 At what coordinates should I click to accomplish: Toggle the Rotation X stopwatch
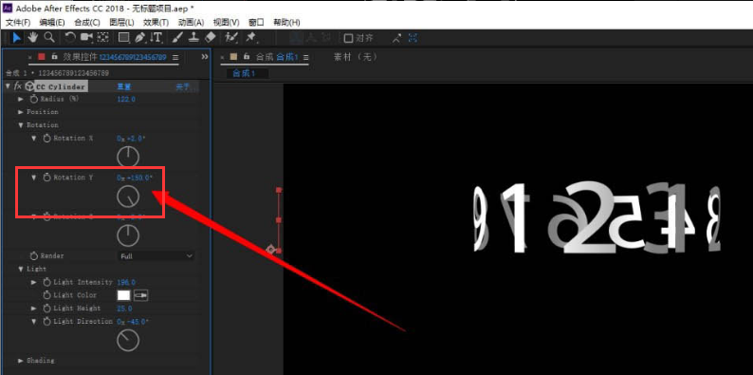(x=46, y=139)
